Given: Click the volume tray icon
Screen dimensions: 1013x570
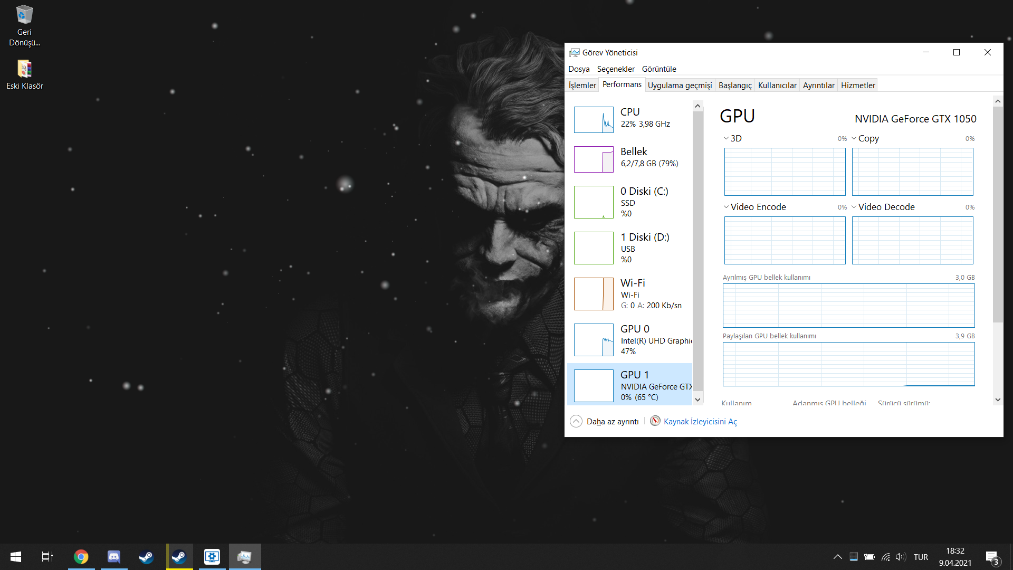Looking at the screenshot, I should (x=900, y=557).
